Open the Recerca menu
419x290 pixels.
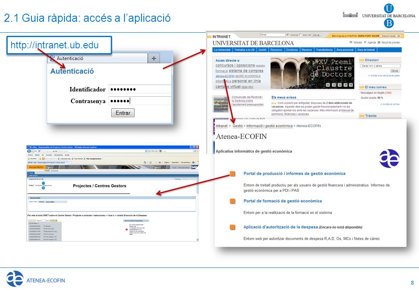307,50
